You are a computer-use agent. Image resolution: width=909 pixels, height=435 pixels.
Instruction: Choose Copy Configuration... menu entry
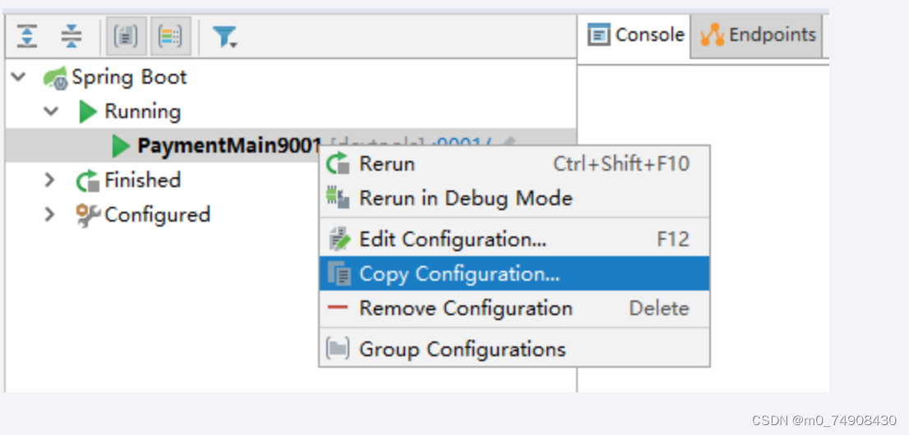coord(514,273)
